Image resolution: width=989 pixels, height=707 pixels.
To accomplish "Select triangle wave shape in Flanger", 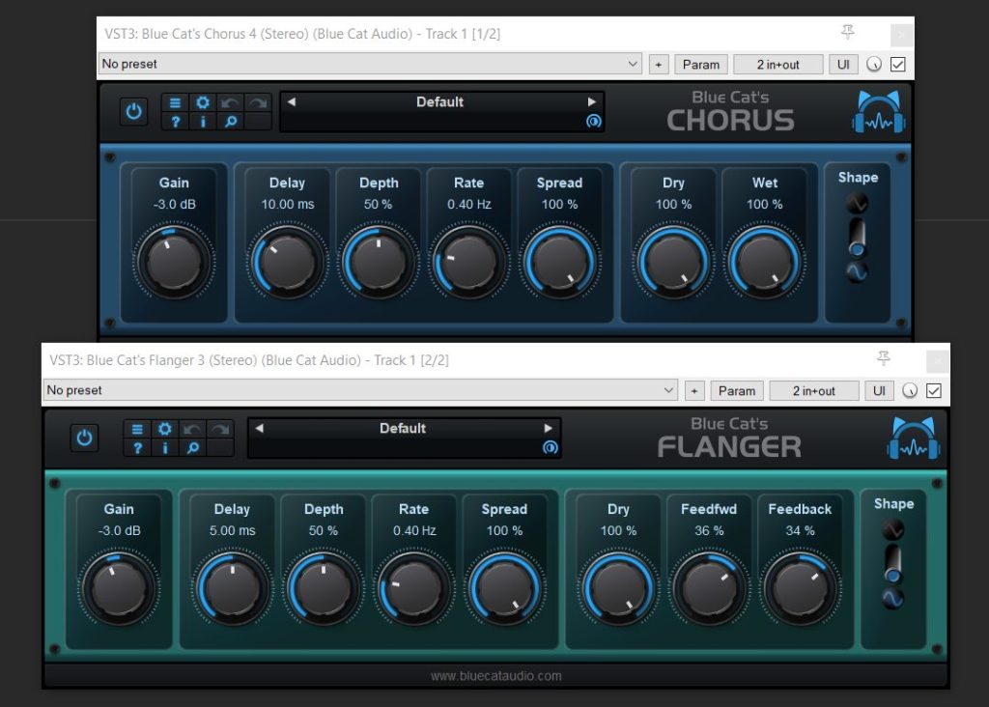I will [892, 529].
